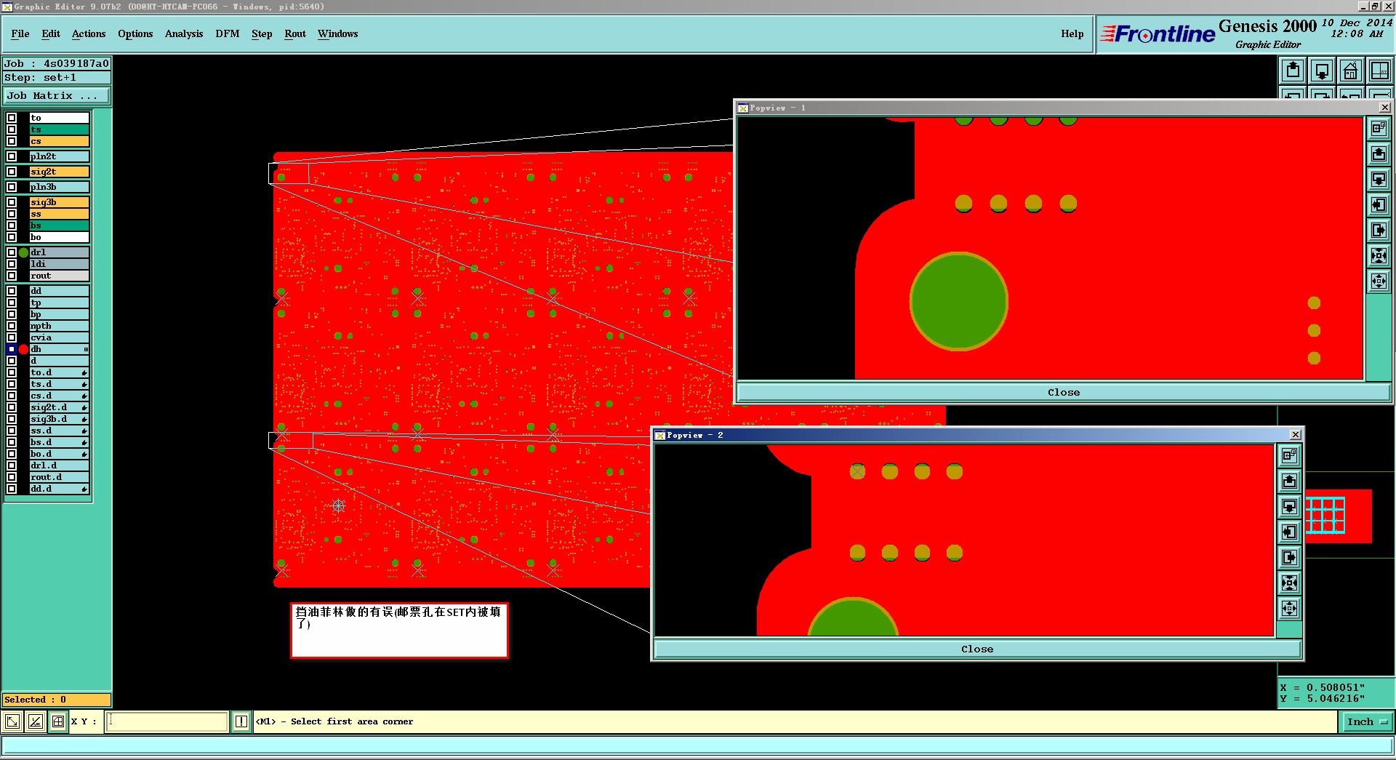Open the Actions menu
This screenshot has width=1396, height=760.
[89, 33]
